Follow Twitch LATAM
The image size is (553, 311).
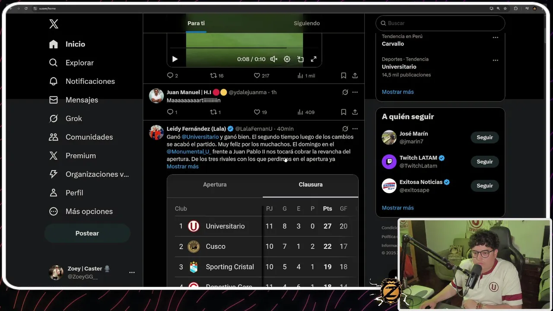point(485,162)
